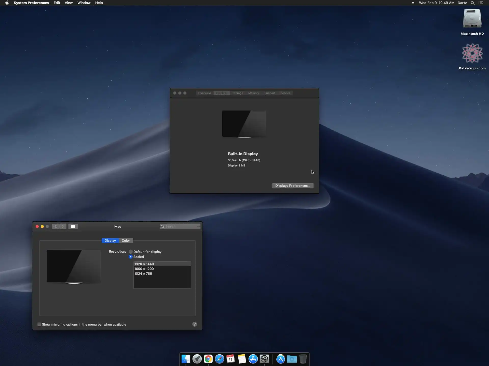Select the Scaled resolution option
This screenshot has height=366, width=489.
(131, 257)
